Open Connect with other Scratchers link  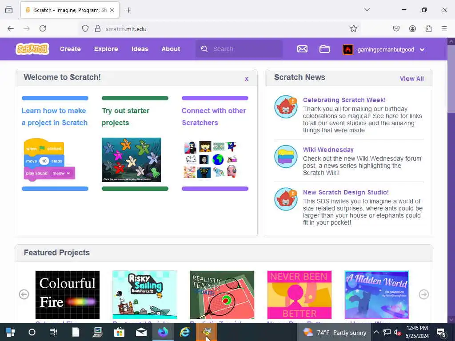(x=214, y=117)
